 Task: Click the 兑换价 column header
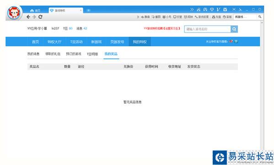[x=129, y=66]
